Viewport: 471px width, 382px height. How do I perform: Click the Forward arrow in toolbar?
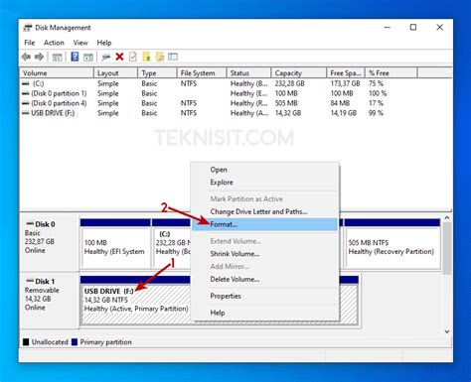[39, 57]
